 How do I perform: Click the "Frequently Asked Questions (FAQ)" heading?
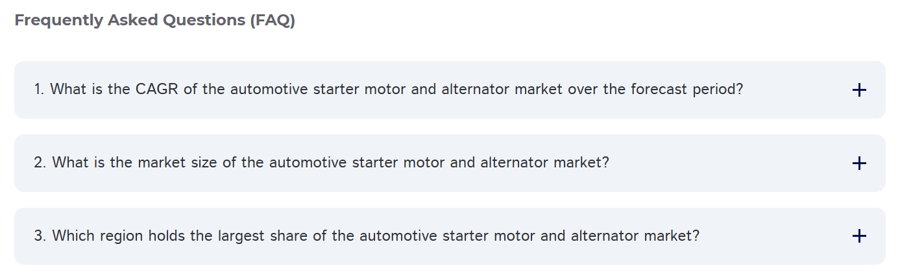point(154,20)
